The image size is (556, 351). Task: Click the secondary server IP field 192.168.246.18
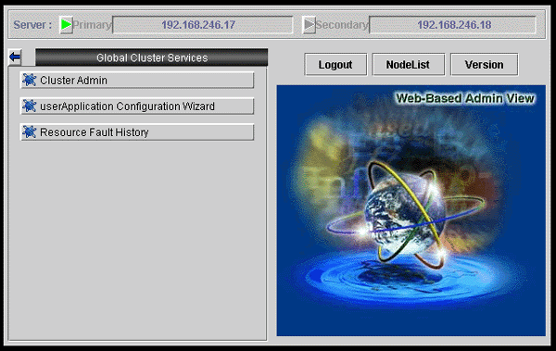tap(452, 25)
